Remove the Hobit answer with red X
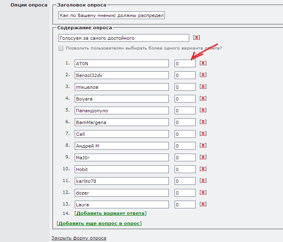The image size is (283, 242). click(x=203, y=169)
